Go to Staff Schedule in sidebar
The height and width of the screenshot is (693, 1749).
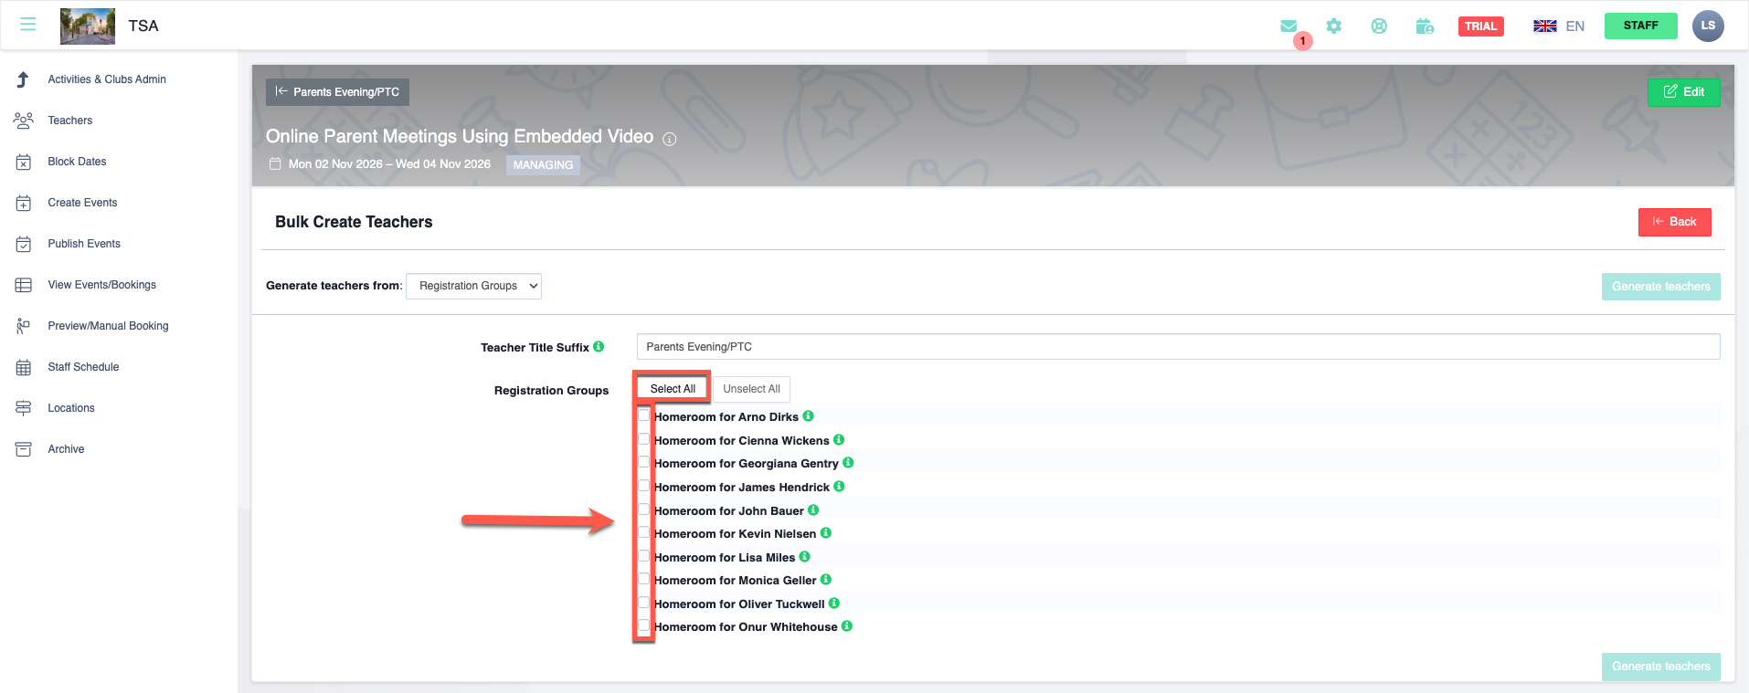[x=83, y=367]
